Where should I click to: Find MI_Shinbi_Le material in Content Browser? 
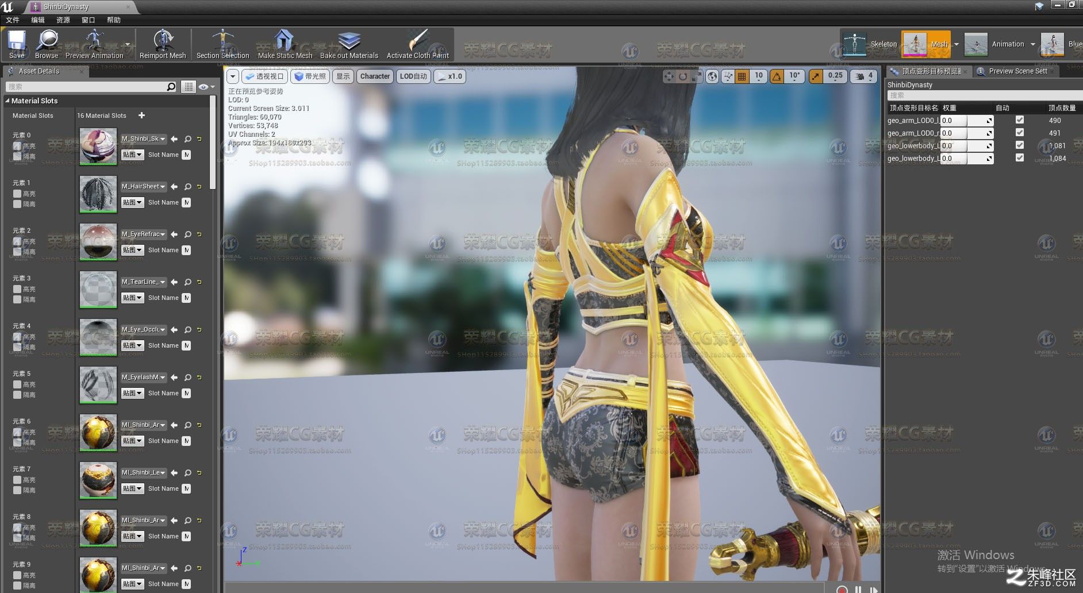tap(188, 473)
